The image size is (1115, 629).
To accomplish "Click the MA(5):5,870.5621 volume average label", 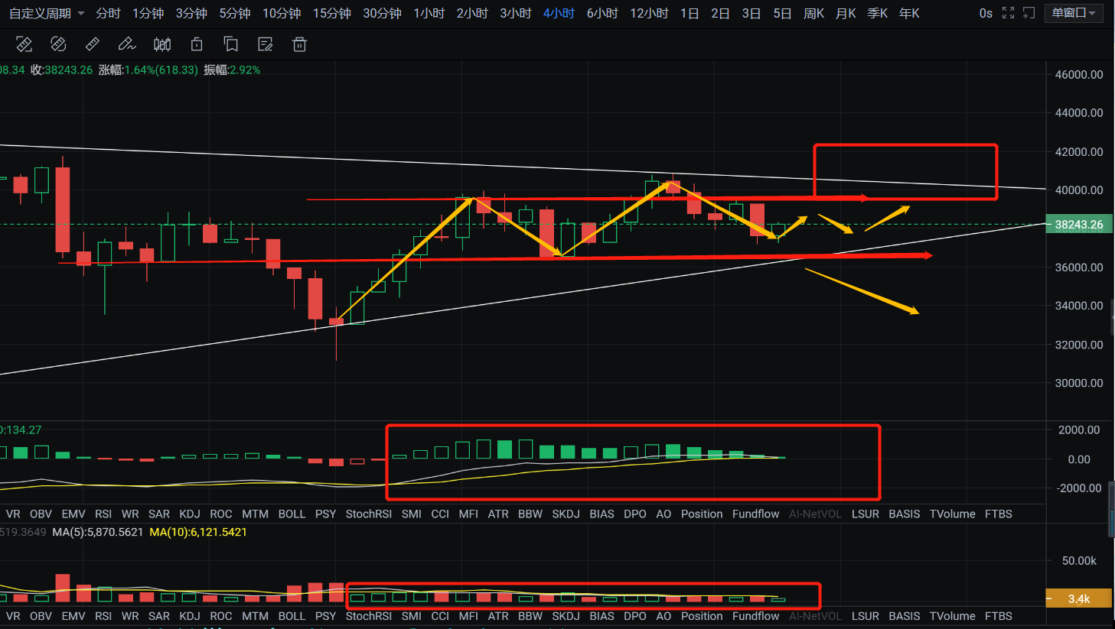I will click(98, 532).
